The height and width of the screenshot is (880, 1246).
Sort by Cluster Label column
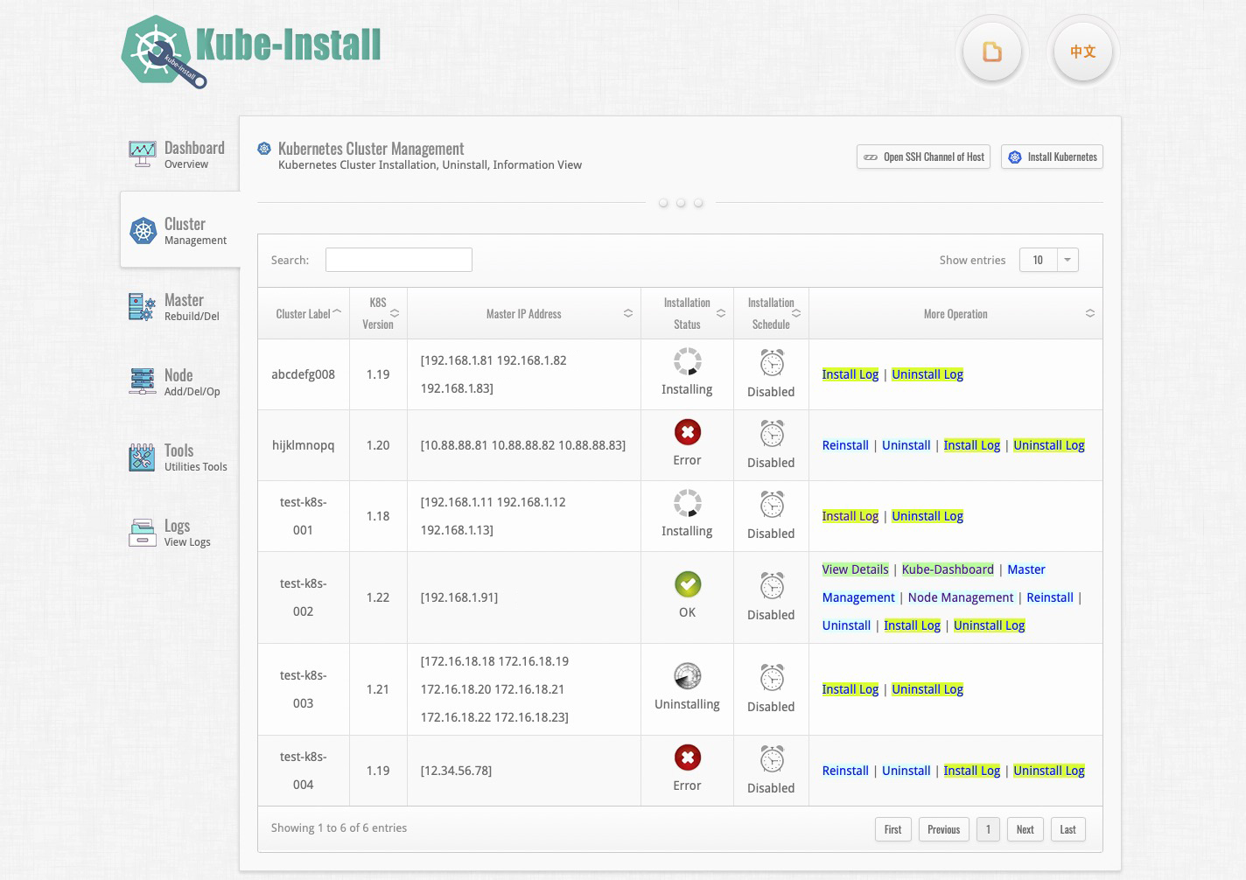[x=304, y=313]
